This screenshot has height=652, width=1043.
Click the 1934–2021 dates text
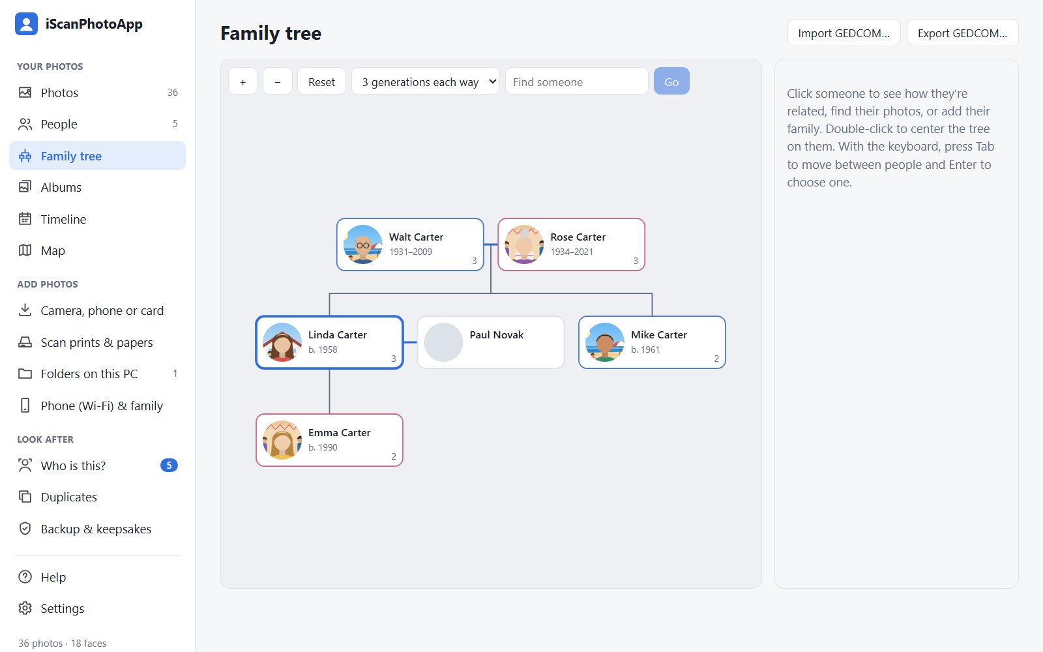[x=572, y=252]
